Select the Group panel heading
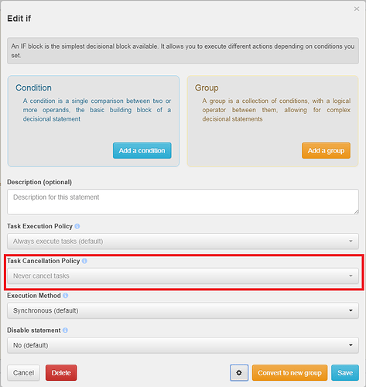The width and height of the screenshot is (366, 387). click(x=207, y=87)
